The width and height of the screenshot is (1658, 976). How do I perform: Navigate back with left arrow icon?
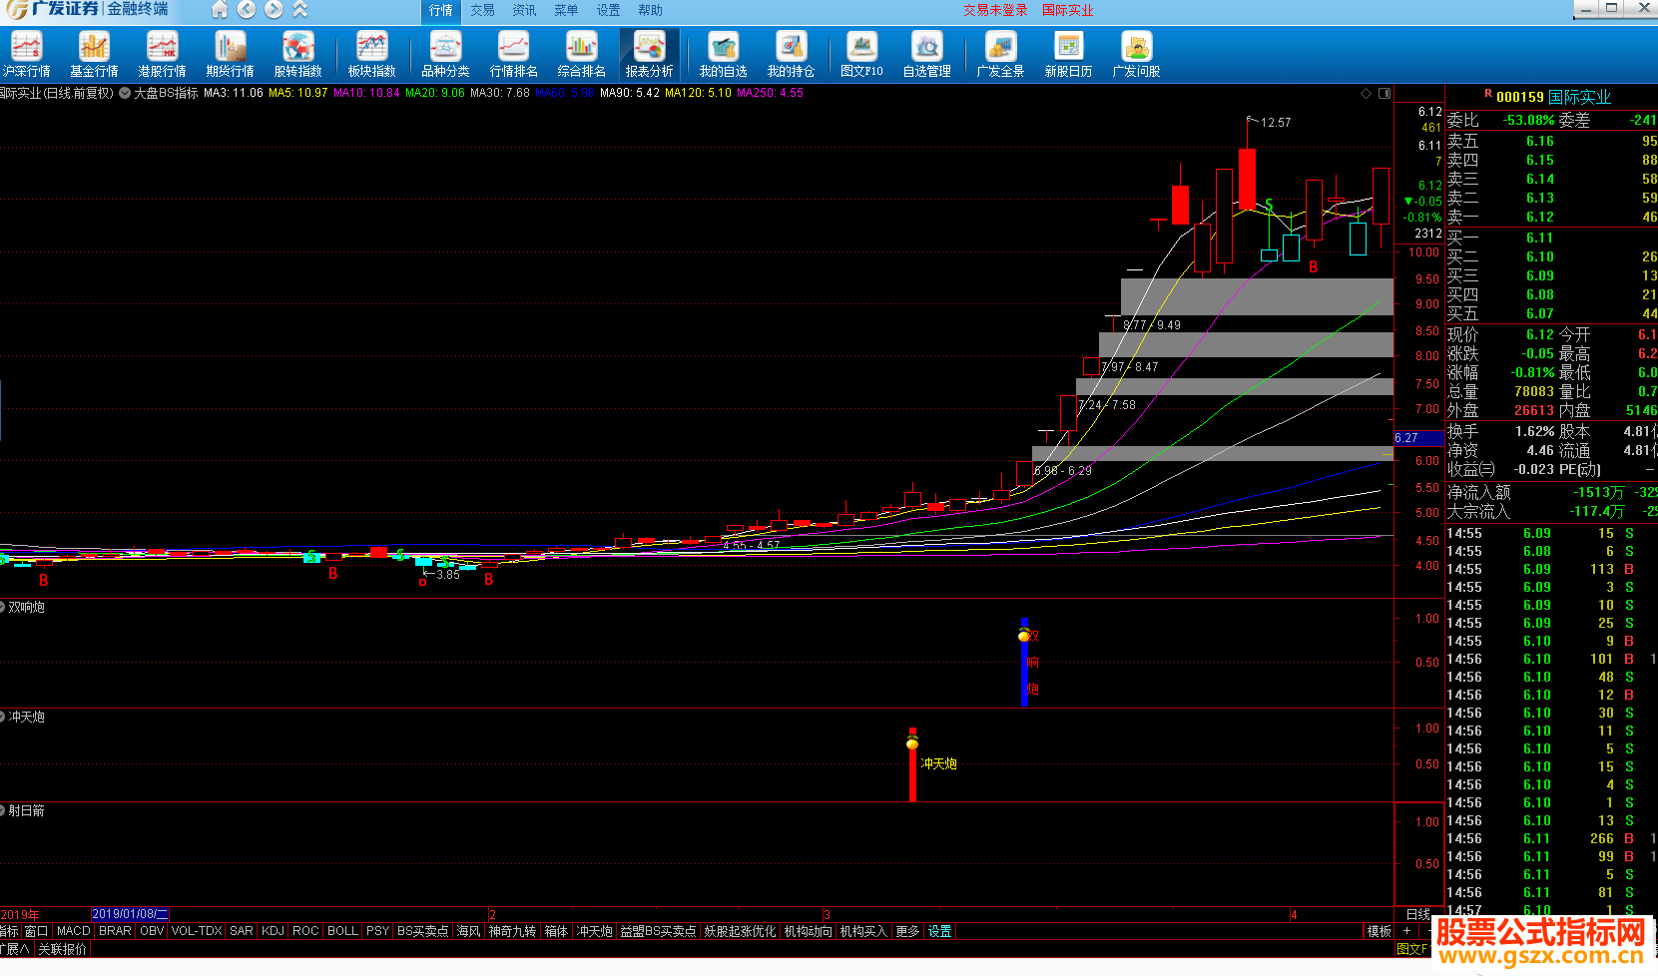click(247, 10)
